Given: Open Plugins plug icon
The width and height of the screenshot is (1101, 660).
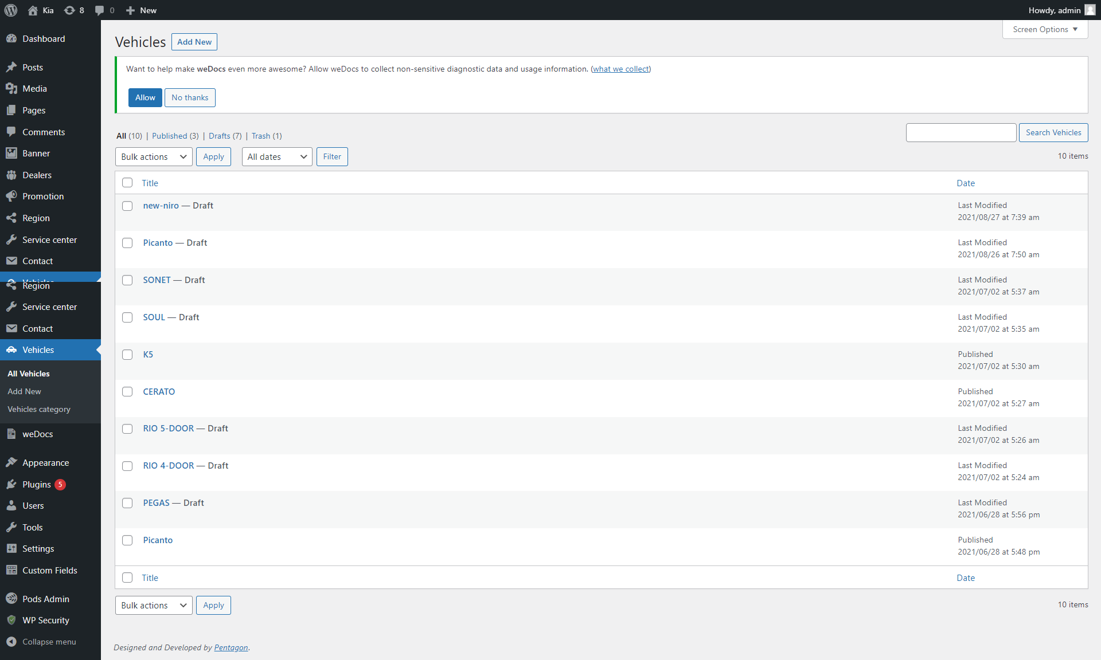Looking at the screenshot, I should 11,484.
